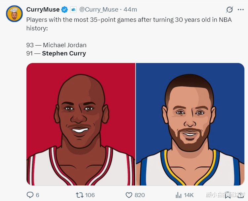This screenshot has height=201, width=248.
Task: Click the reply count 6
Action: (37, 195)
